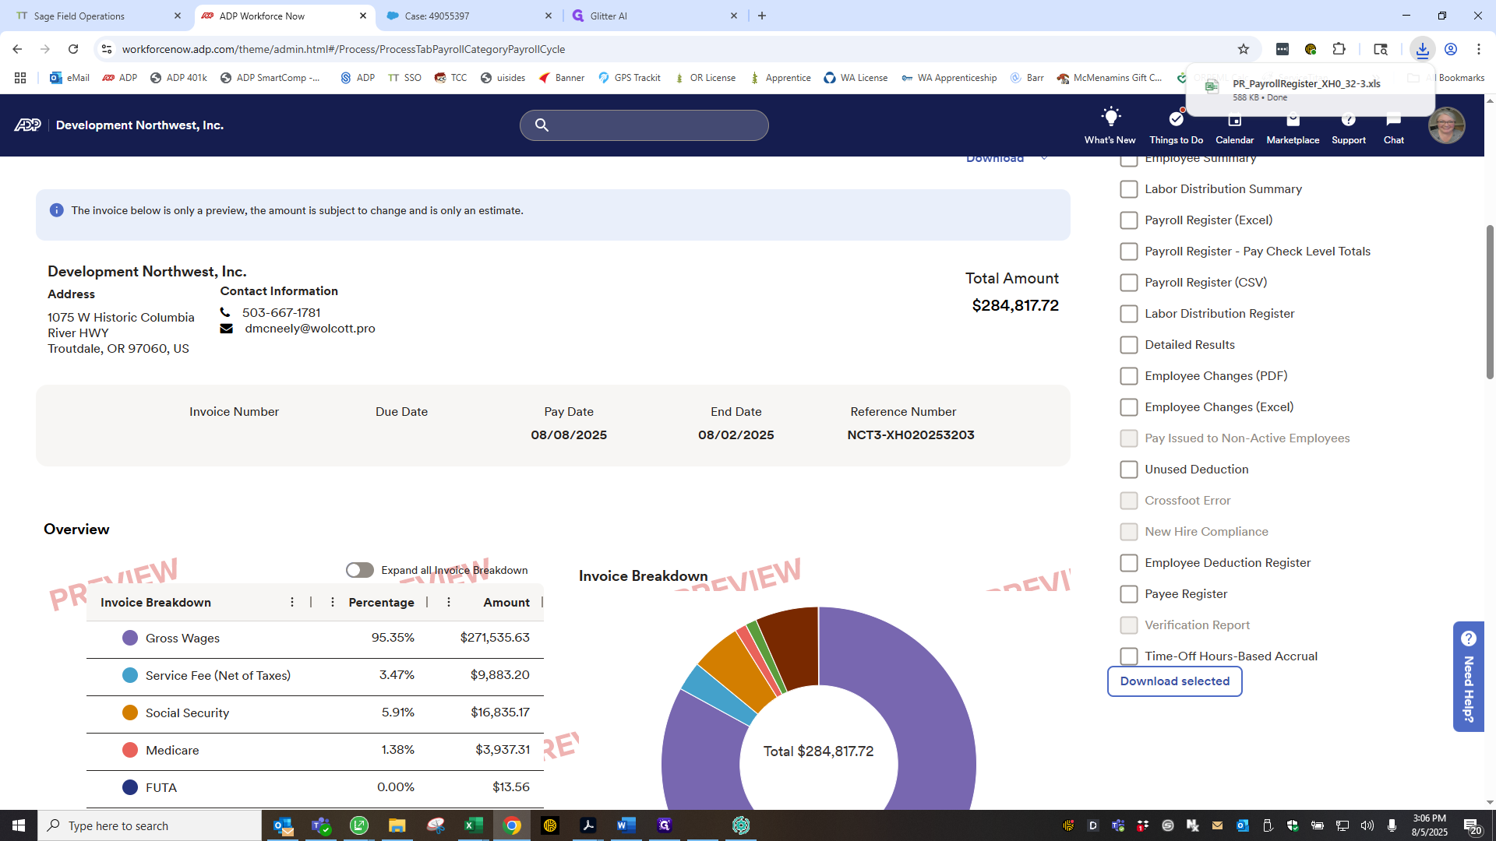This screenshot has width=1496, height=841.
Task: Open Excel from the taskbar
Action: click(473, 825)
